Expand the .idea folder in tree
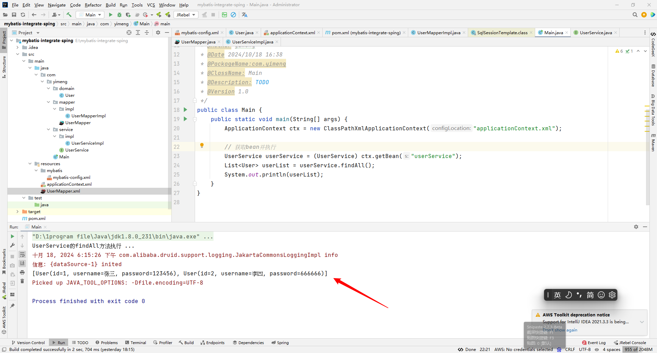This screenshot has width=657, height=353. [x=17, y=47]
